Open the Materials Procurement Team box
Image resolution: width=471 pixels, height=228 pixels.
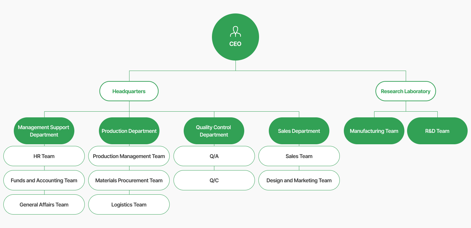tap(129, 180)
